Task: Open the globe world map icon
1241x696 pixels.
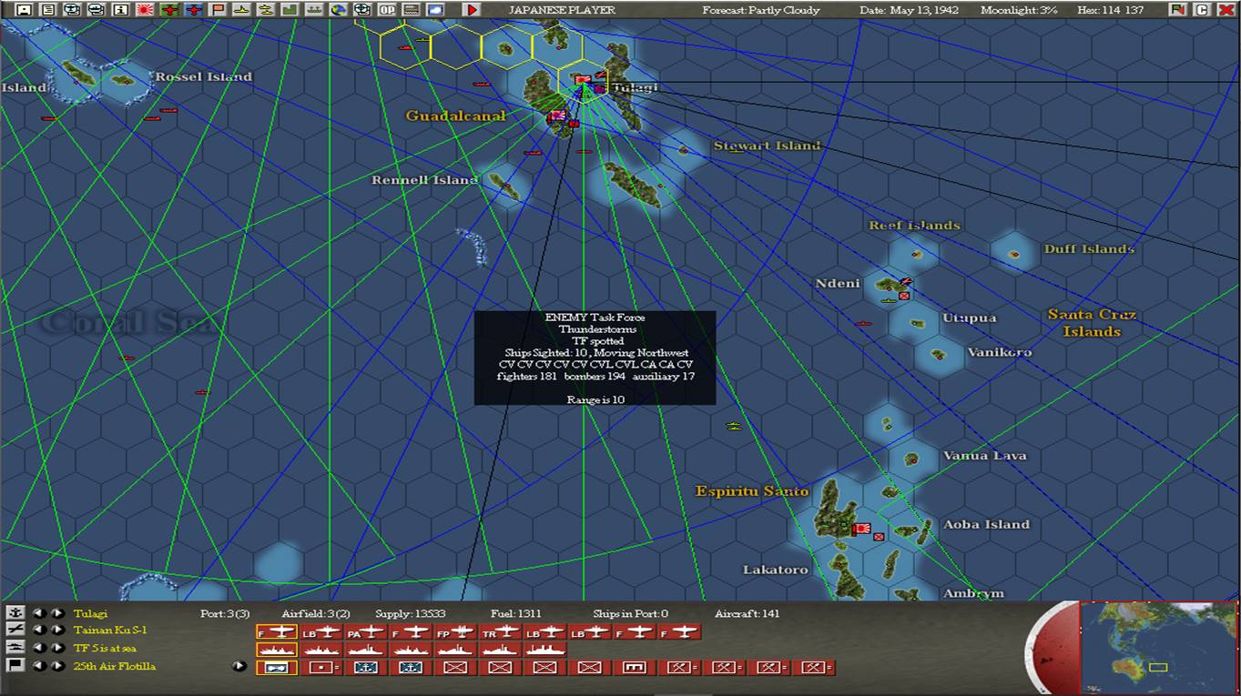Action: click(340, 10)
